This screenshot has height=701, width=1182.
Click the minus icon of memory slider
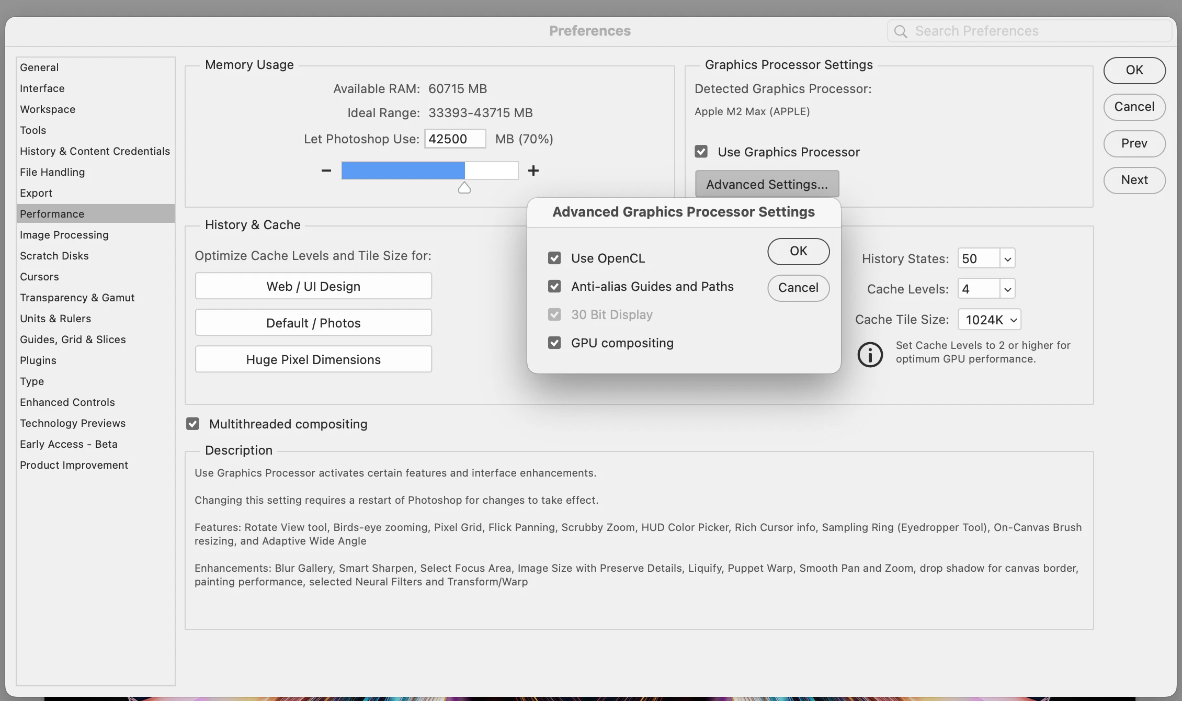326,171
